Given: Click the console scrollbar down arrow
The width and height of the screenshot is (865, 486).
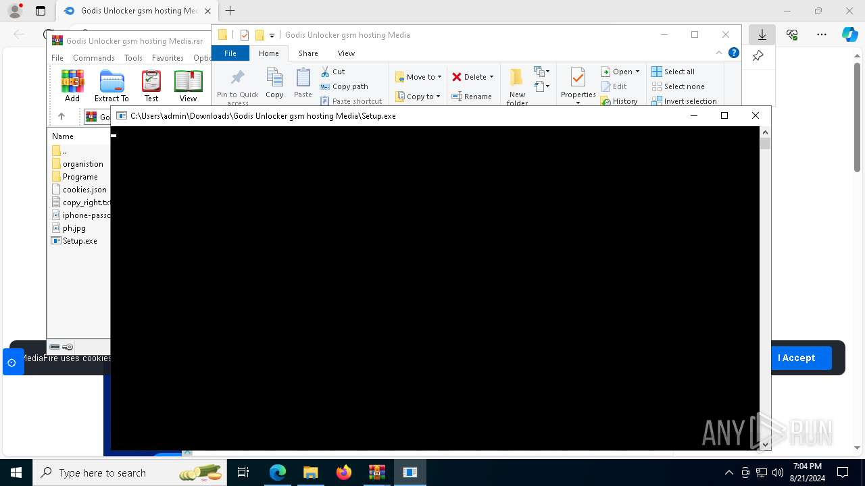Looking at the screenshot, I should pos(765,445).
